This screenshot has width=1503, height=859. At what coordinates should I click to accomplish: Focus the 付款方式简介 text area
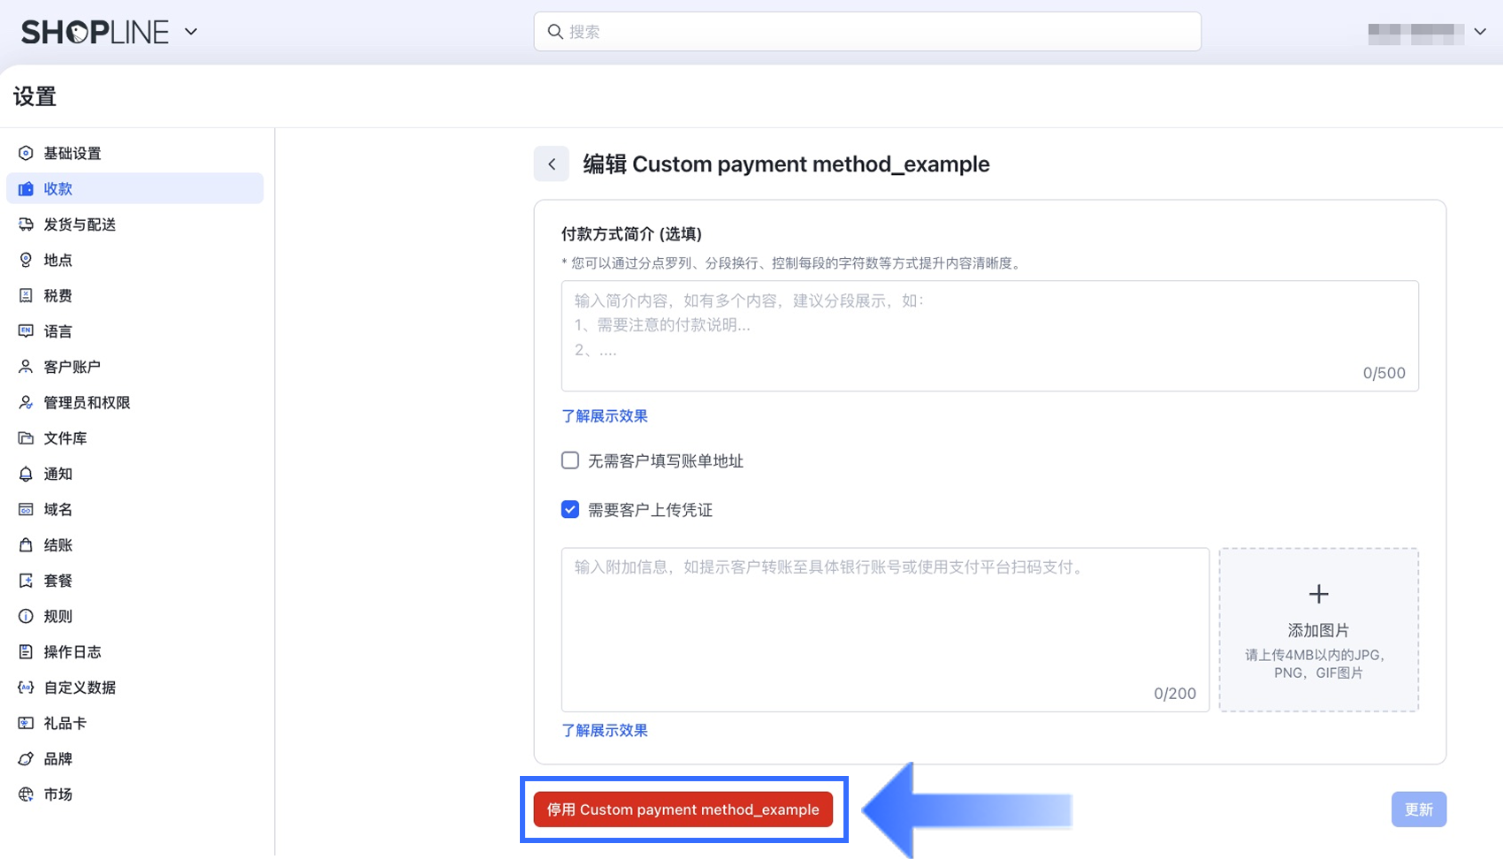[990, 336]
